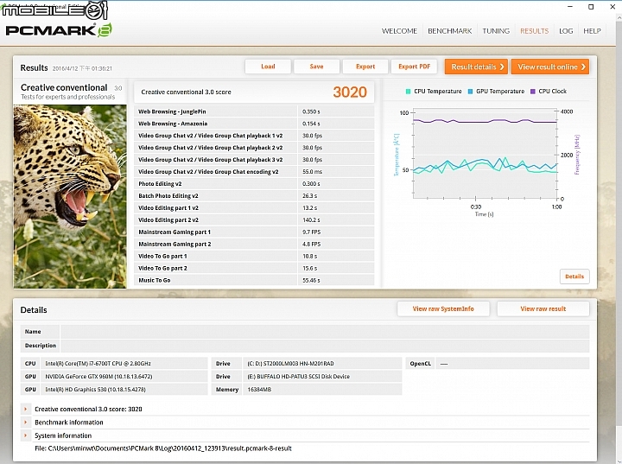622x464 pixels.
Task: Click the Description field in Details
Action: point(325,346)
